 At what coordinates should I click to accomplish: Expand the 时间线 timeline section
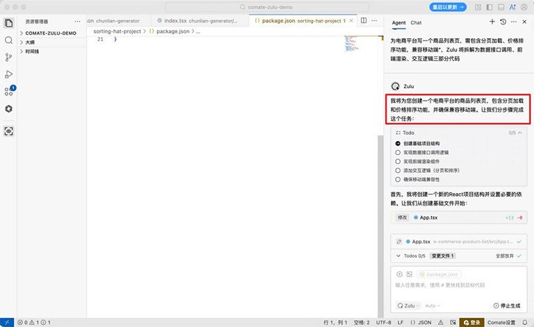pyautogui.click(x=32, y=51)
